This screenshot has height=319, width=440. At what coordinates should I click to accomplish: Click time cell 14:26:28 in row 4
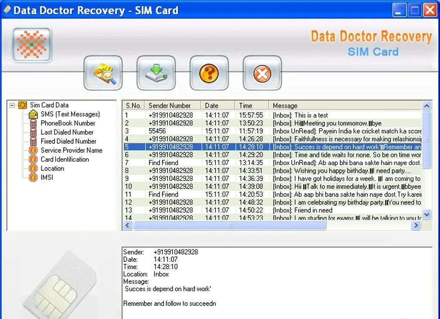(251, 139)
